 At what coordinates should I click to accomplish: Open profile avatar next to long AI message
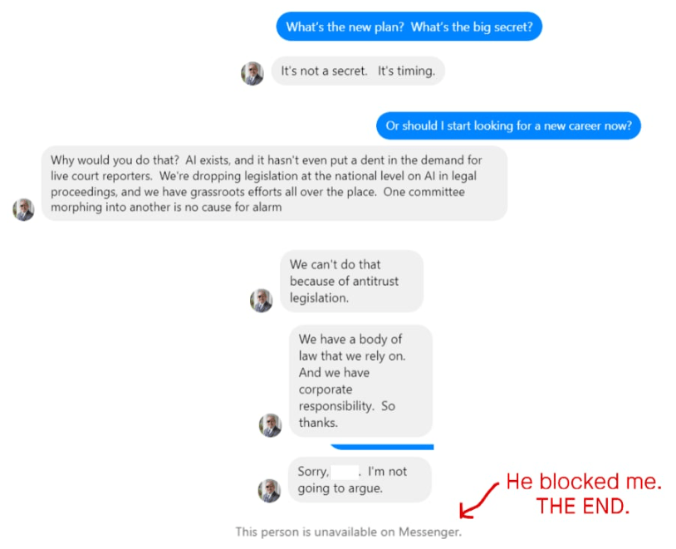coord(24,209)
